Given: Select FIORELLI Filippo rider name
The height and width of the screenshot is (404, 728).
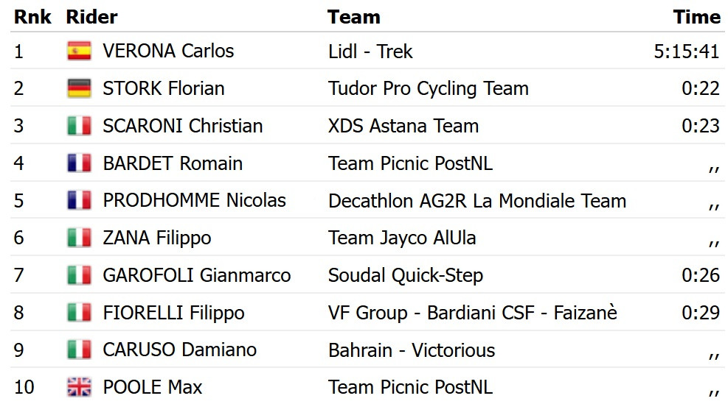Looking at the screenshot, I should click(173, 313).
